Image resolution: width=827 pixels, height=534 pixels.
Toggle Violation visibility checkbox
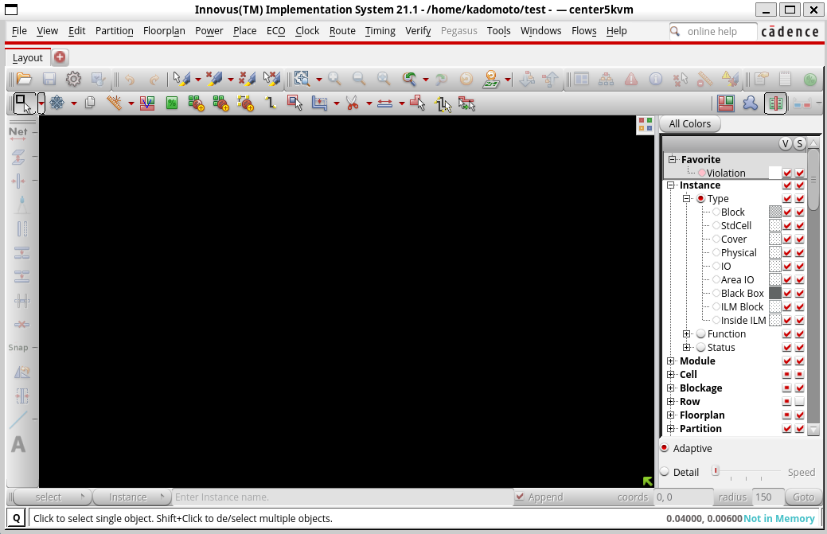click(x=787, y=173)
